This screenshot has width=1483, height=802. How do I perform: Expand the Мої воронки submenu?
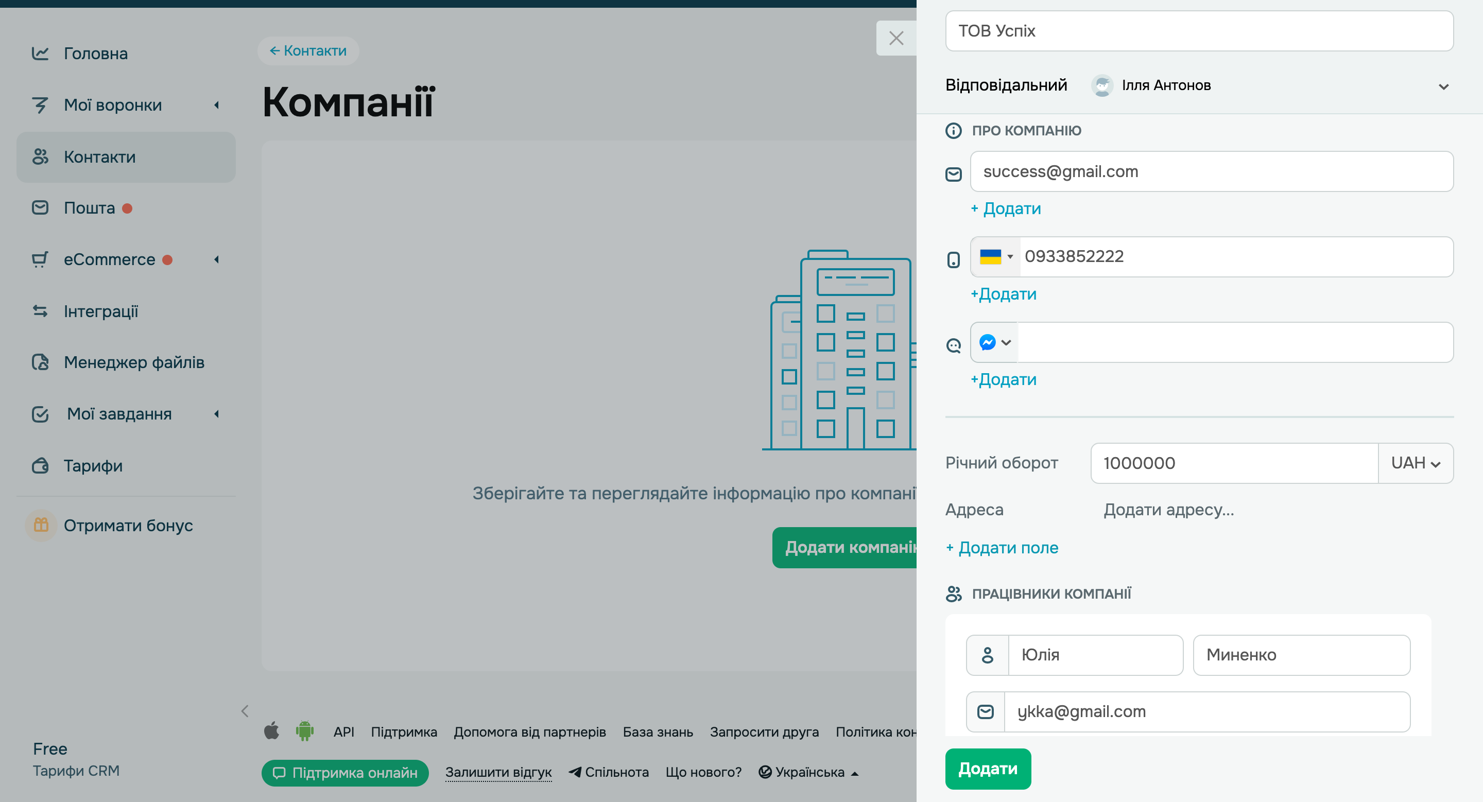pos(217,104)
